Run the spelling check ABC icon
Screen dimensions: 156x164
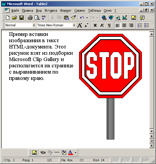44,18
